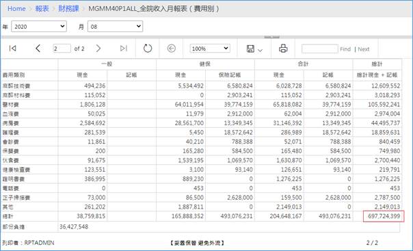The width and height of the screenshot is (413, 251).
Task: Open the 報表 breadcrumb link
Action: 42,9
